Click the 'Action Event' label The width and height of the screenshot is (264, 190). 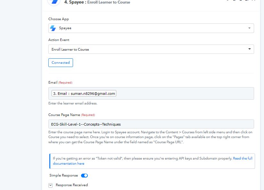coord(59,40)
